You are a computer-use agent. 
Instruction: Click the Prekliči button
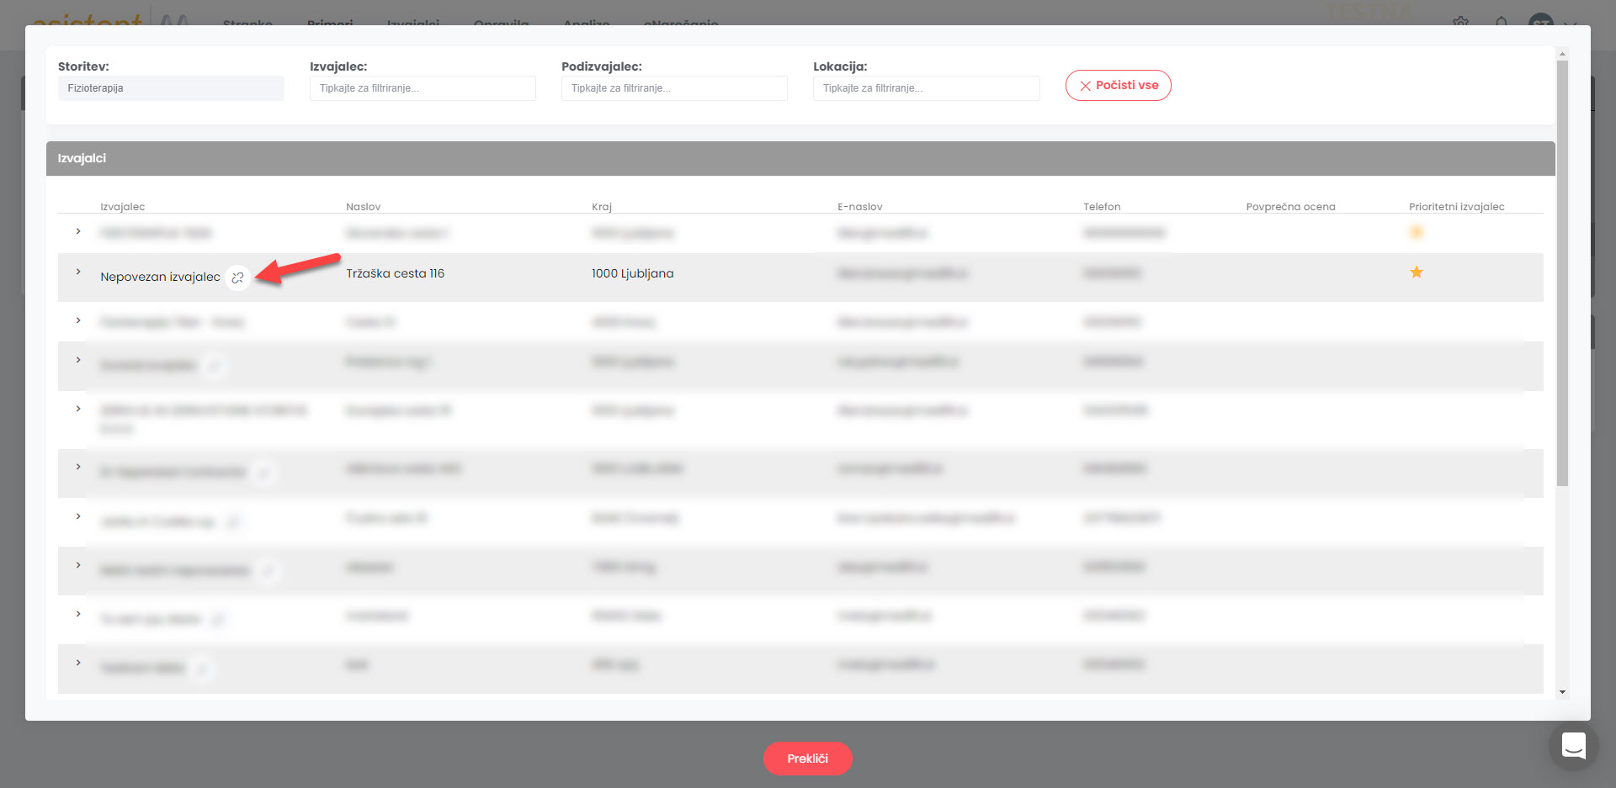807,759
